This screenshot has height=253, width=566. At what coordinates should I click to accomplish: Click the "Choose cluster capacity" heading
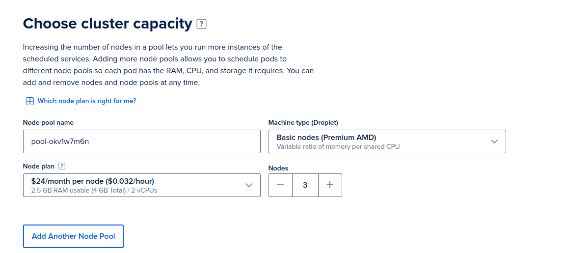coord(108,24)
